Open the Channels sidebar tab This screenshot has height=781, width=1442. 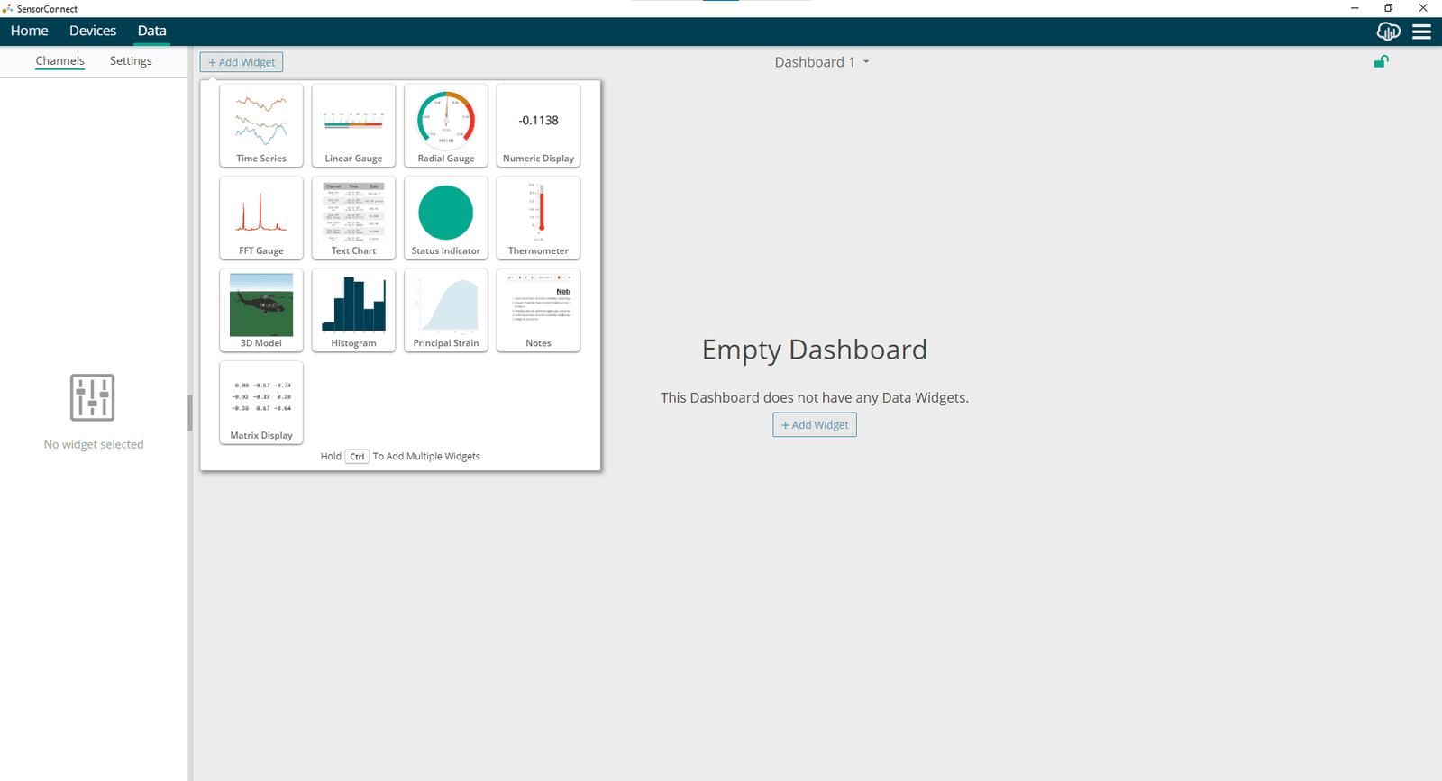(60, 61)
